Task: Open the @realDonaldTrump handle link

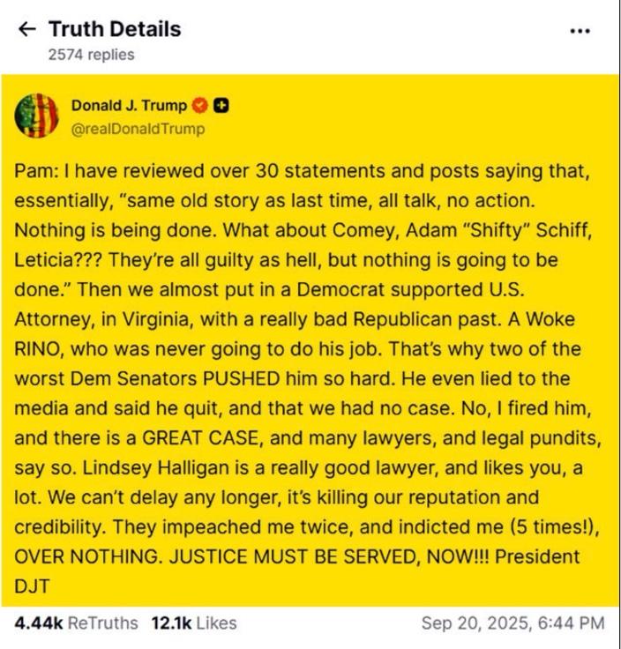Action: (144, 129)
